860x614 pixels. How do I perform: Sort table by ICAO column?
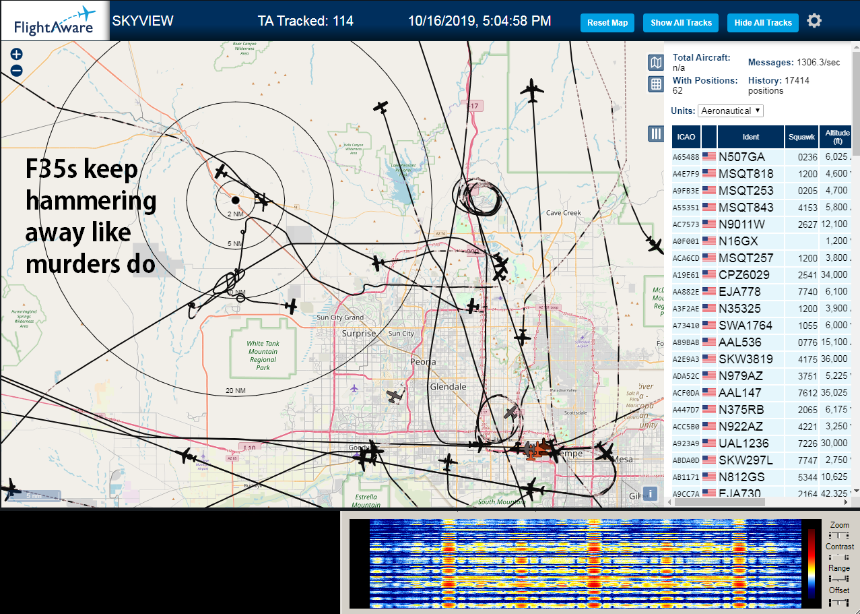click(686, 137)
